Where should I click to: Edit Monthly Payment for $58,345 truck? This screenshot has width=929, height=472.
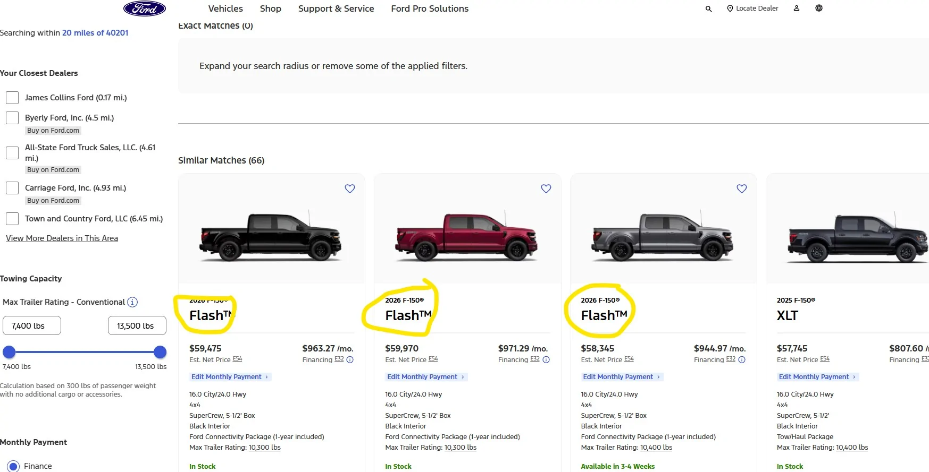[x=622, y=377]
